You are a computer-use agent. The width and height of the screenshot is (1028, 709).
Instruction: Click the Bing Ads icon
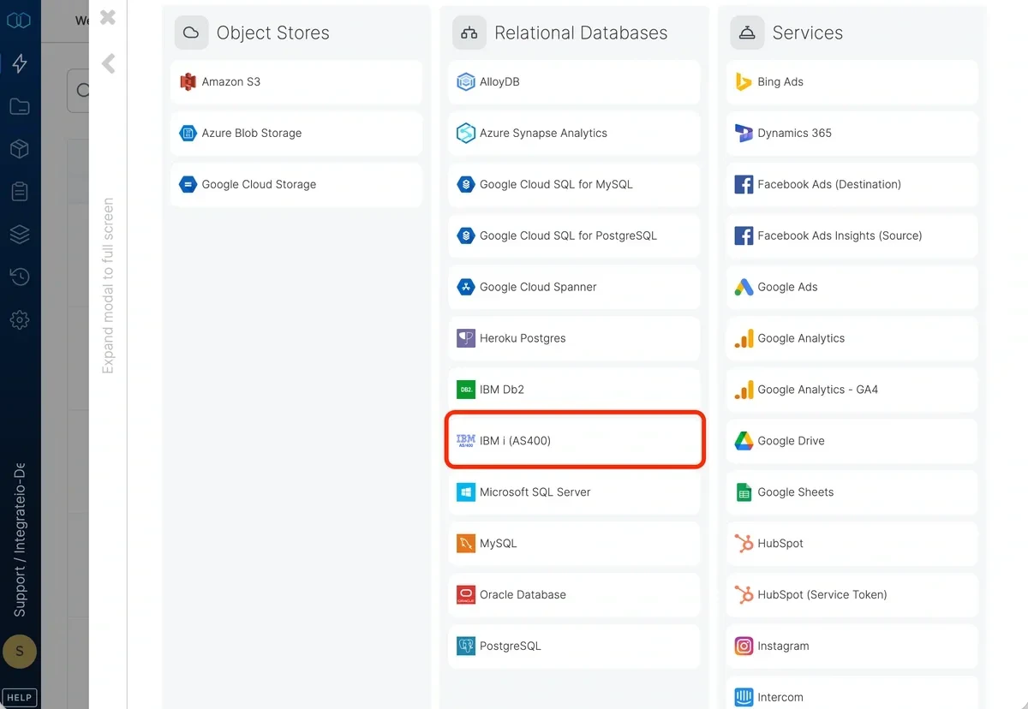pos(744,82)
